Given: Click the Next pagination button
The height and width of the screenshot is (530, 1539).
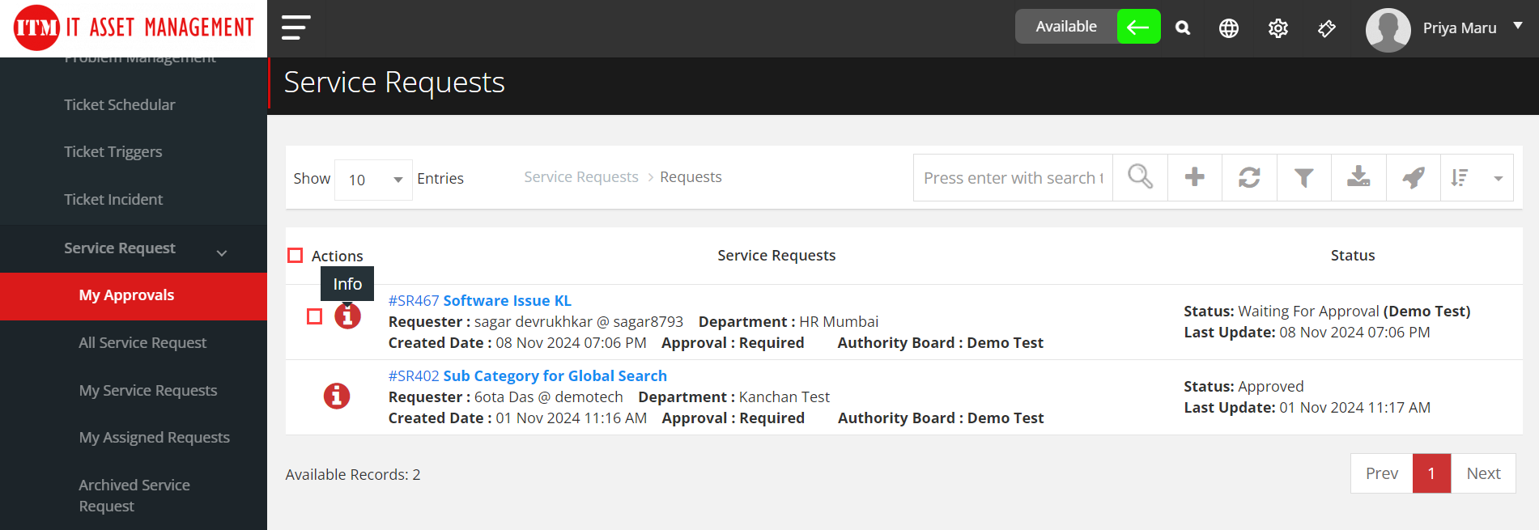Looking at the screenshot, I should (1482, 473).
